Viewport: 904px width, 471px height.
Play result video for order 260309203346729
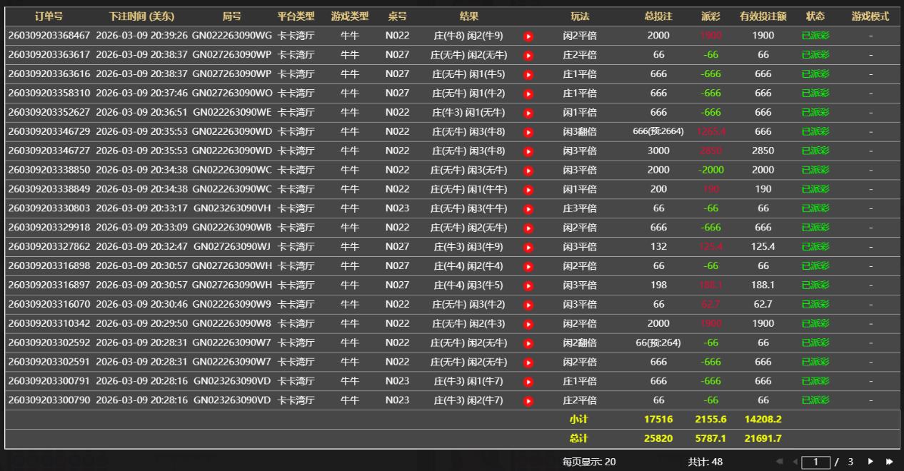point(528,132)
